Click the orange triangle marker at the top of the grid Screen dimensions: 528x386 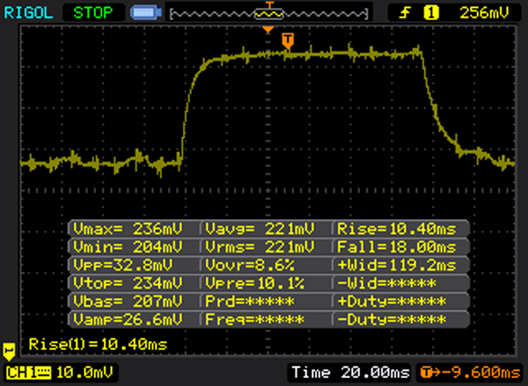[x=268, y=30]
